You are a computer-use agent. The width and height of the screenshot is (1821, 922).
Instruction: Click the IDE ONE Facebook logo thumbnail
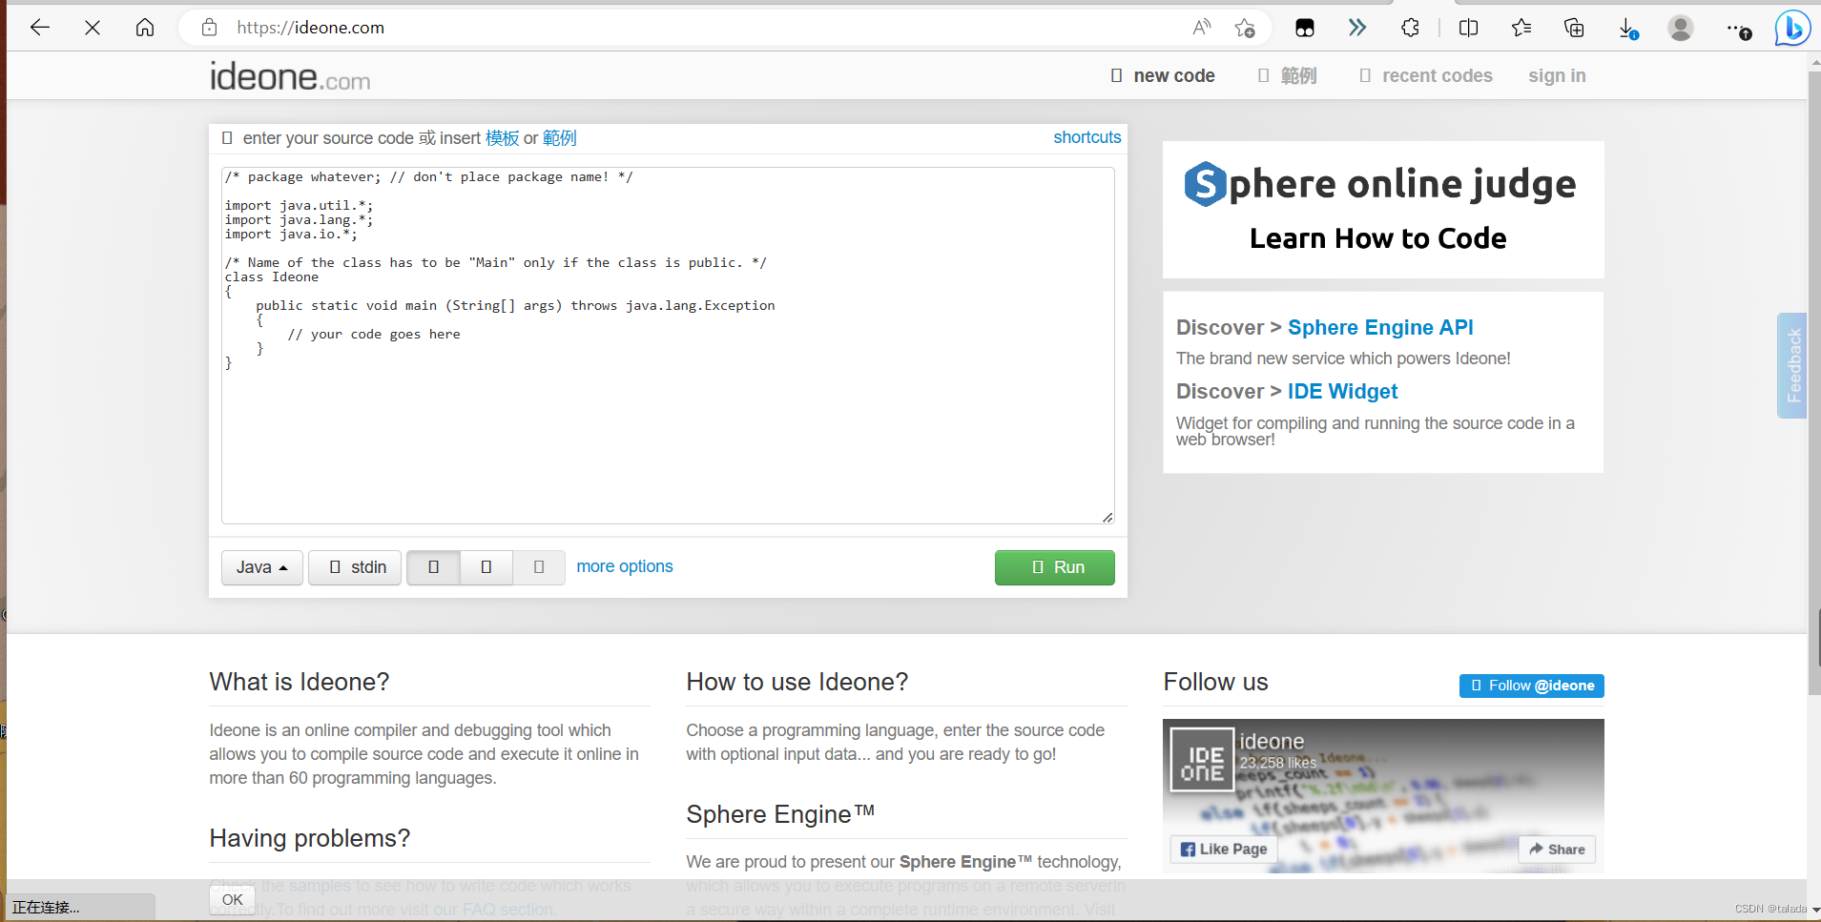click(1202, 760)
